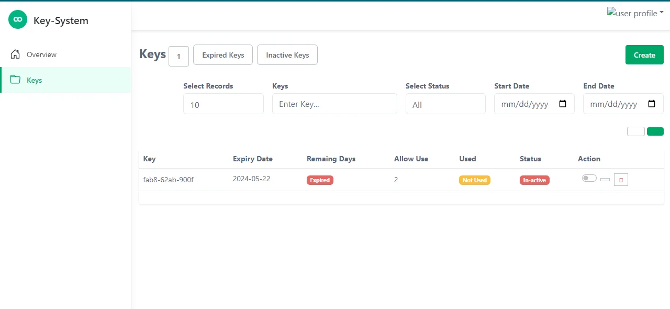Focus the Enter Key search field
Image resolution: width=670 pixels, height=309 pixels.
click(x=334, y=104)
